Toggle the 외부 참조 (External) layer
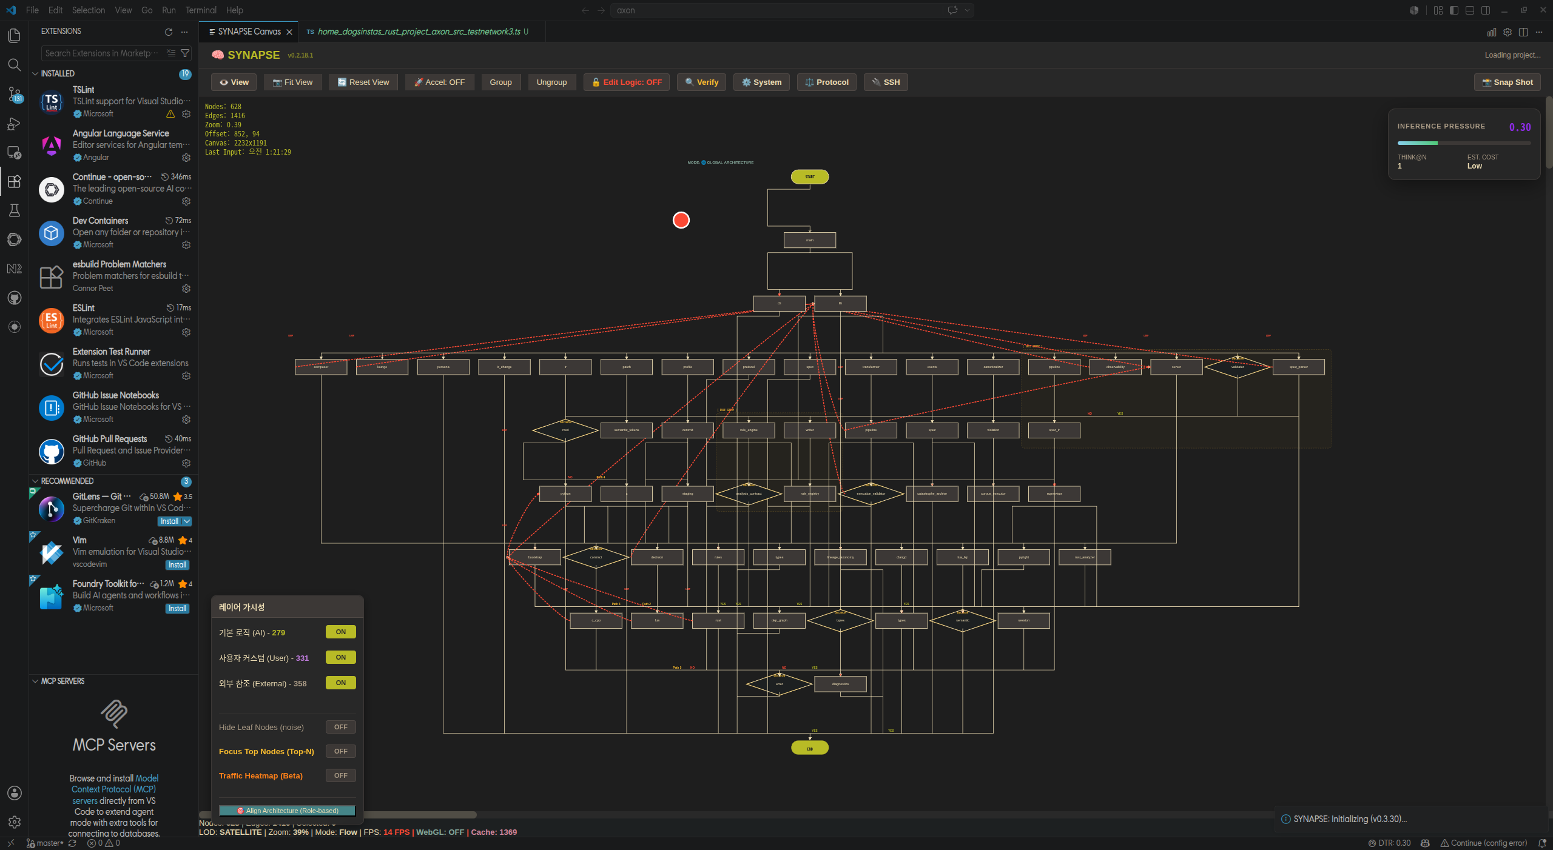The height and width of the screenshot is (850, 1553). [x=341, y=683]
